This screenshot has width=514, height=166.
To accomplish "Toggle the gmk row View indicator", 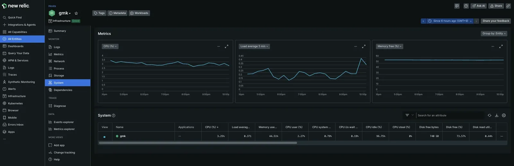I will click(x=104, y=137).
